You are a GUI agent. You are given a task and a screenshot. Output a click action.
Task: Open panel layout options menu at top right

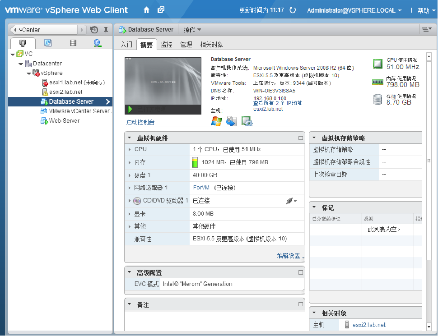[427, 29]
